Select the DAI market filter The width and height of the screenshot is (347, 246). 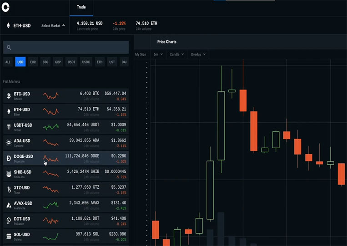pos(124,62)
